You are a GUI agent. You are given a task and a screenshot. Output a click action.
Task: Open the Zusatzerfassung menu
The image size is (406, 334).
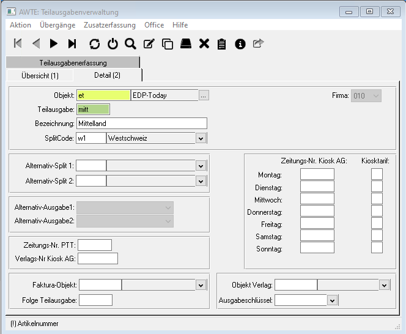[x=109, y=25]
